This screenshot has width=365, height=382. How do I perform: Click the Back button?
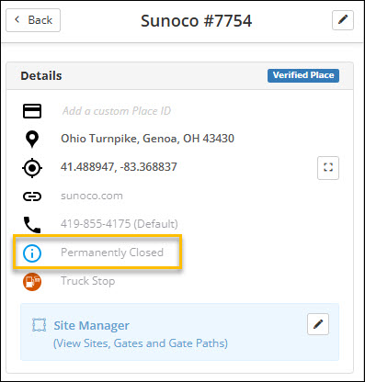pyautogui.click(x=33, y=20)
